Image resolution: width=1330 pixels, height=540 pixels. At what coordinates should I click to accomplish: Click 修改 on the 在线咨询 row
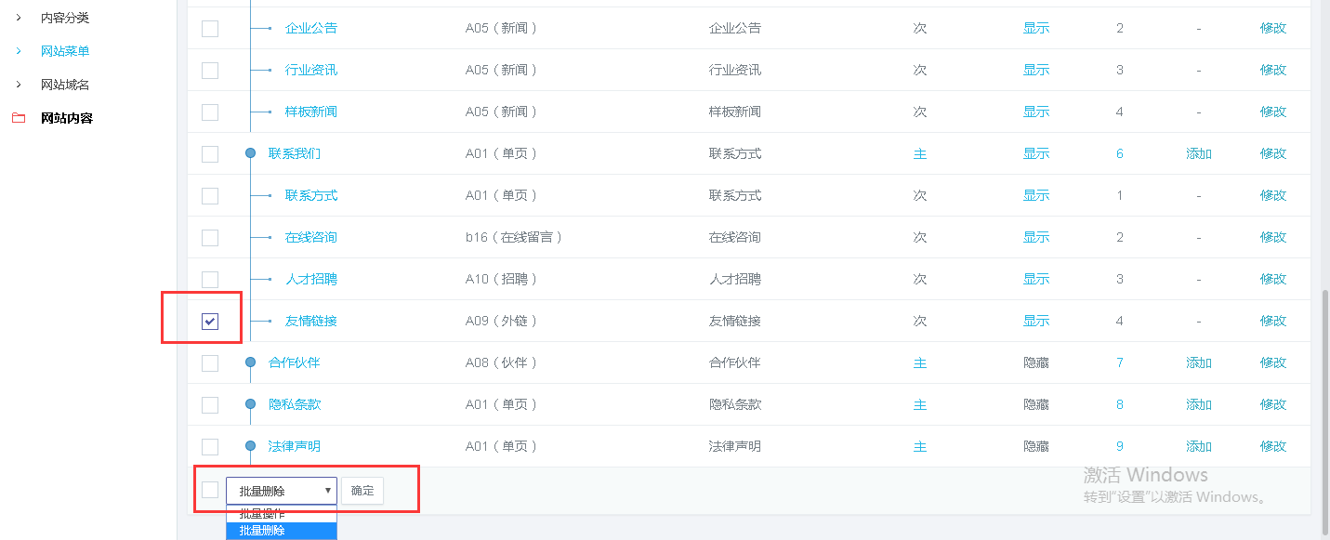pyautogui.click(x=1272, y=237)
